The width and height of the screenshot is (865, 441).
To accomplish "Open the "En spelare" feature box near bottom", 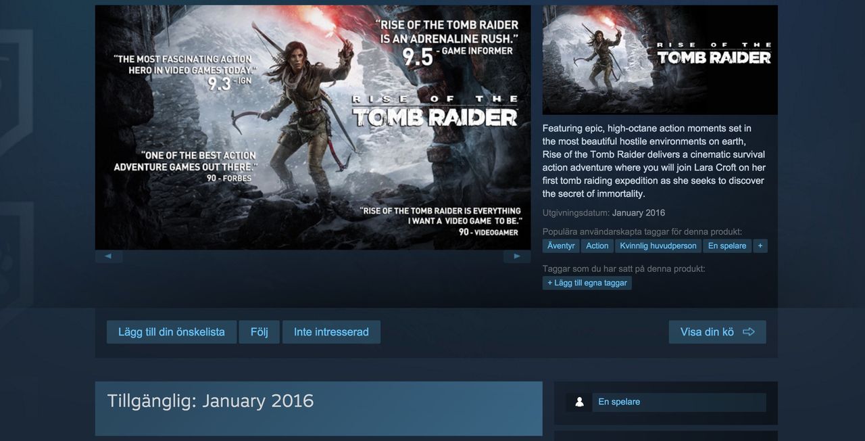I will 678,402.
